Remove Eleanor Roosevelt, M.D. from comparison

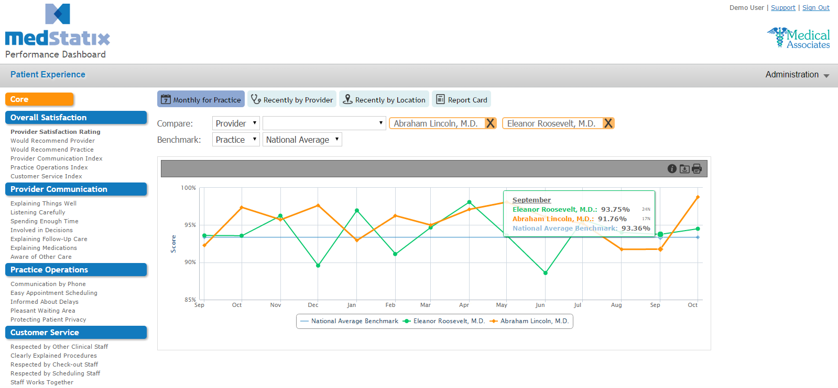(608, 123)
